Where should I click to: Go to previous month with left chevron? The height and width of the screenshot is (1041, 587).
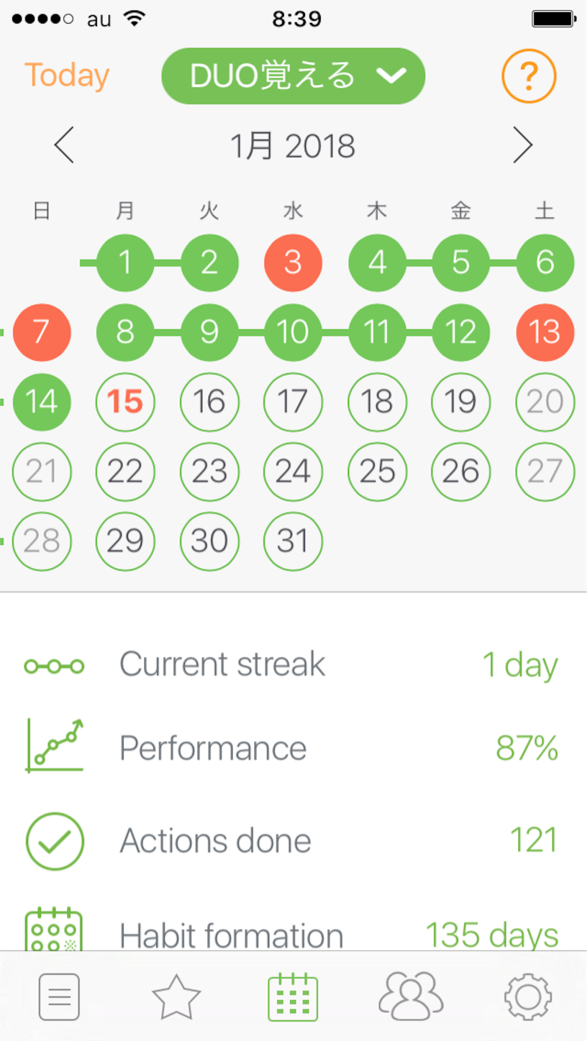click(64, 146)
